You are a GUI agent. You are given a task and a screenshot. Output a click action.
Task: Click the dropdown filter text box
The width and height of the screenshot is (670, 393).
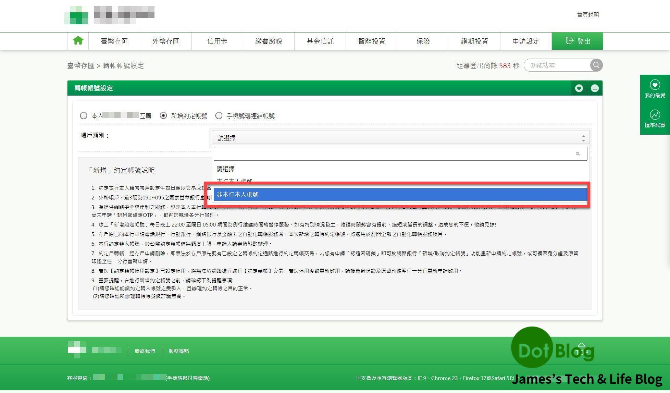pos(400,154)
